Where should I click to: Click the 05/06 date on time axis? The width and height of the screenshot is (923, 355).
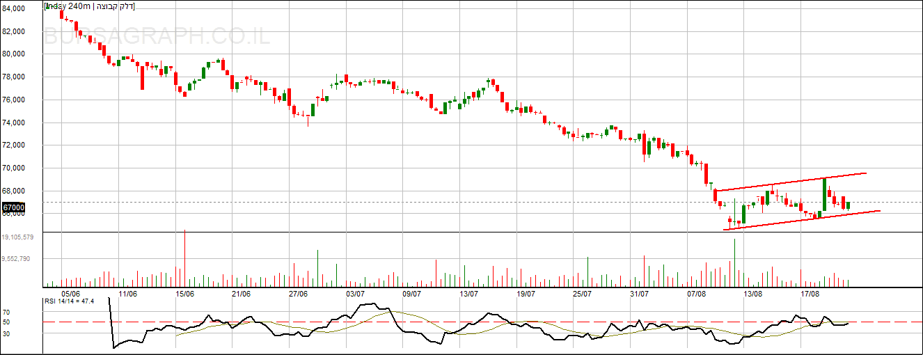pos(71,294)
